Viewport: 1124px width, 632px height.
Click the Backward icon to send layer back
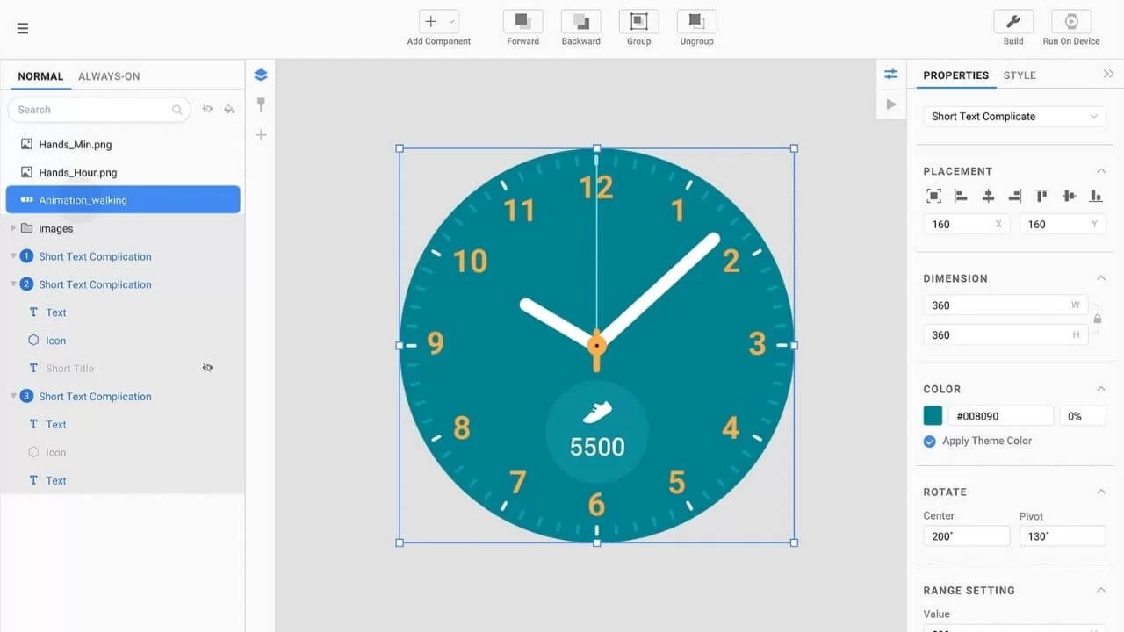[580, 21]
